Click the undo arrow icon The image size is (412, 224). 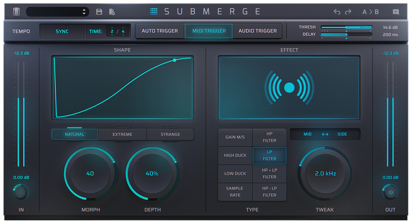click(x=337, y=12)
